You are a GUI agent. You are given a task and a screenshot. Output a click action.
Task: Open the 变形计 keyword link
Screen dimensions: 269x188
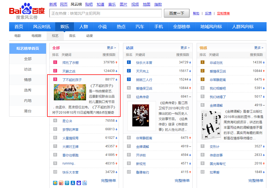pos(214,147)
